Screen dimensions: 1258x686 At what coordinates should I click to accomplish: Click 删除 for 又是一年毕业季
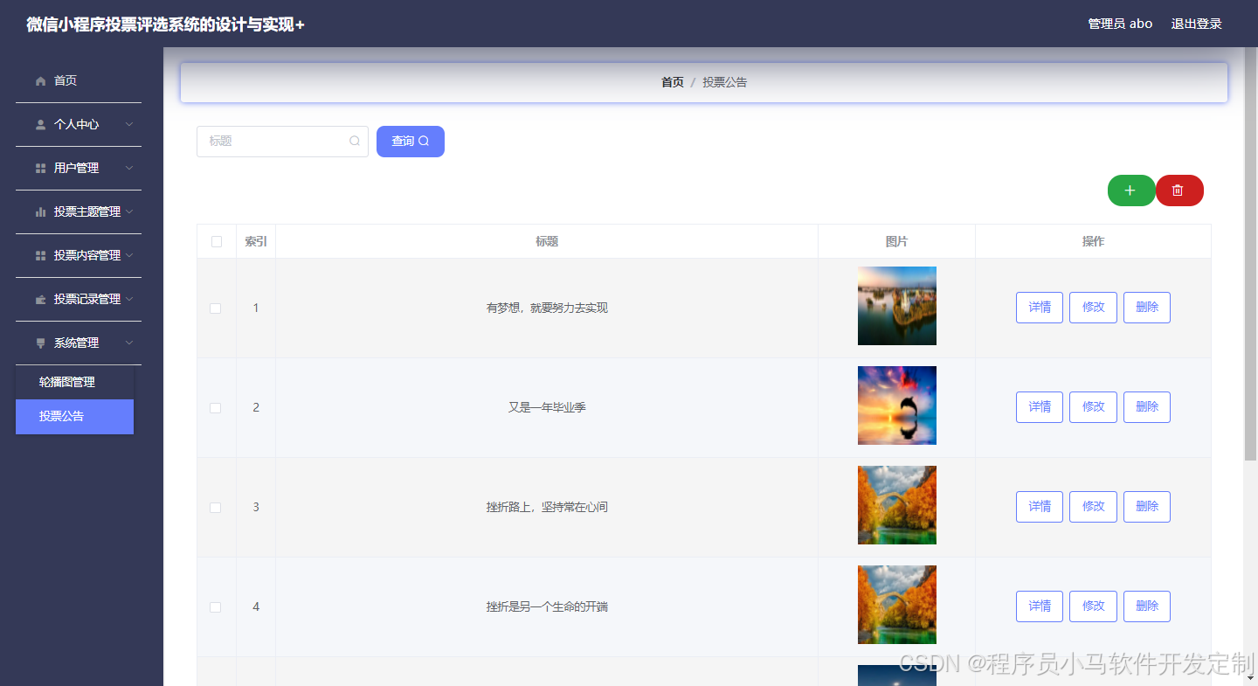[1147, 407]
